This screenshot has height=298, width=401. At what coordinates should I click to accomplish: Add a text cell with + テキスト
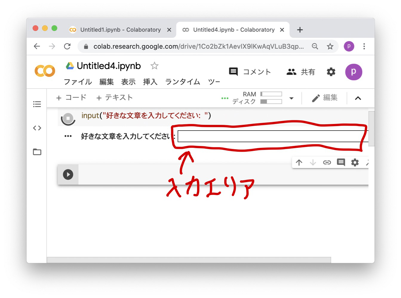click(114, 97)
